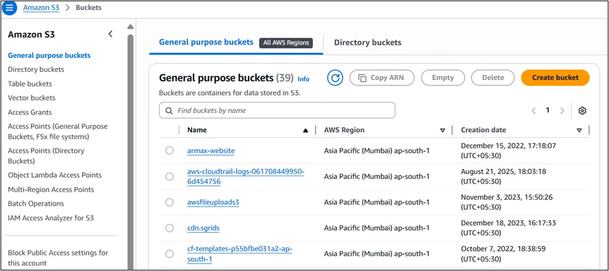Click the Delete button
Image resolution: width=609 pixels, height=271 pixels.
[x=493, y=77]
